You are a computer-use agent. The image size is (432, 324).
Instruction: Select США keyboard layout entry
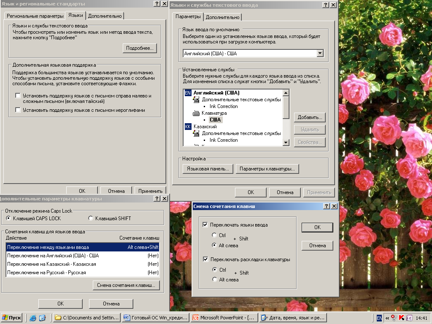coord(215,119)
